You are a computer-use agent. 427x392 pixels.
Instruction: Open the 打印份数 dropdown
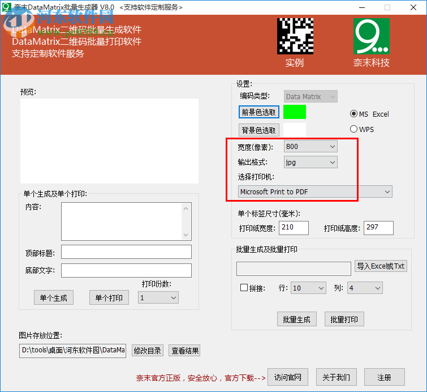[158, 297]
